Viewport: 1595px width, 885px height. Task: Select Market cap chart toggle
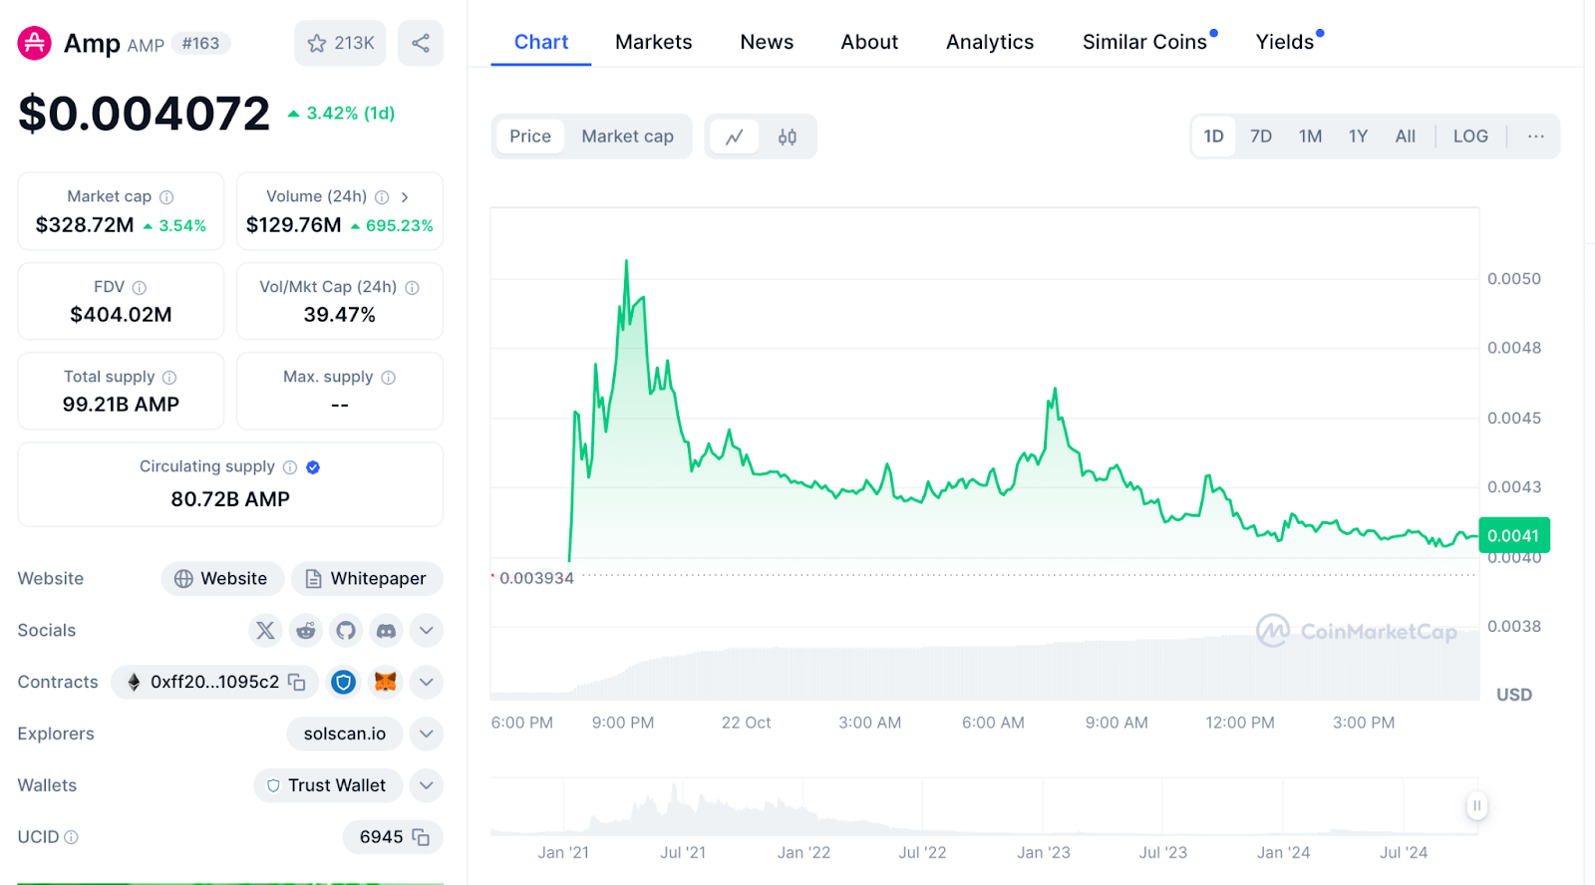pos(628,137)
